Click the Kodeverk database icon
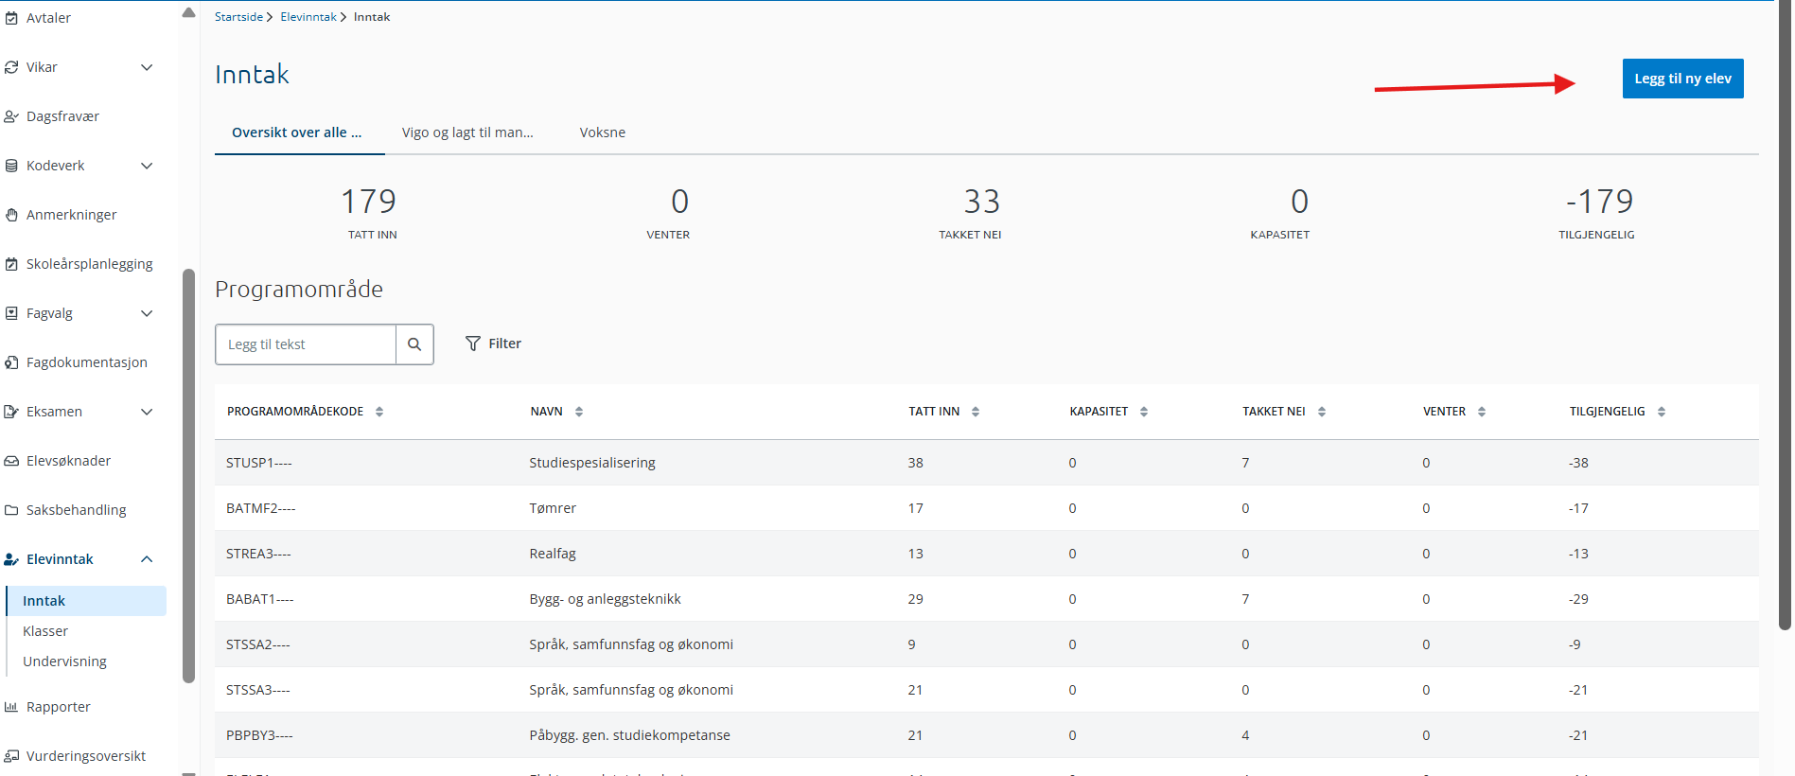Screen dimensions: 1795x776 (11, 166)
